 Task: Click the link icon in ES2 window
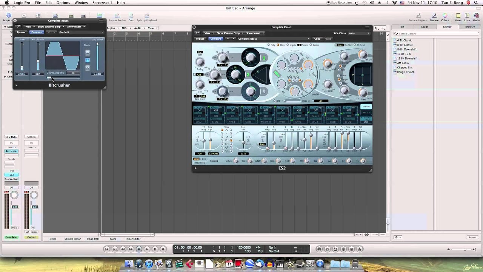(x=197, y=33)
